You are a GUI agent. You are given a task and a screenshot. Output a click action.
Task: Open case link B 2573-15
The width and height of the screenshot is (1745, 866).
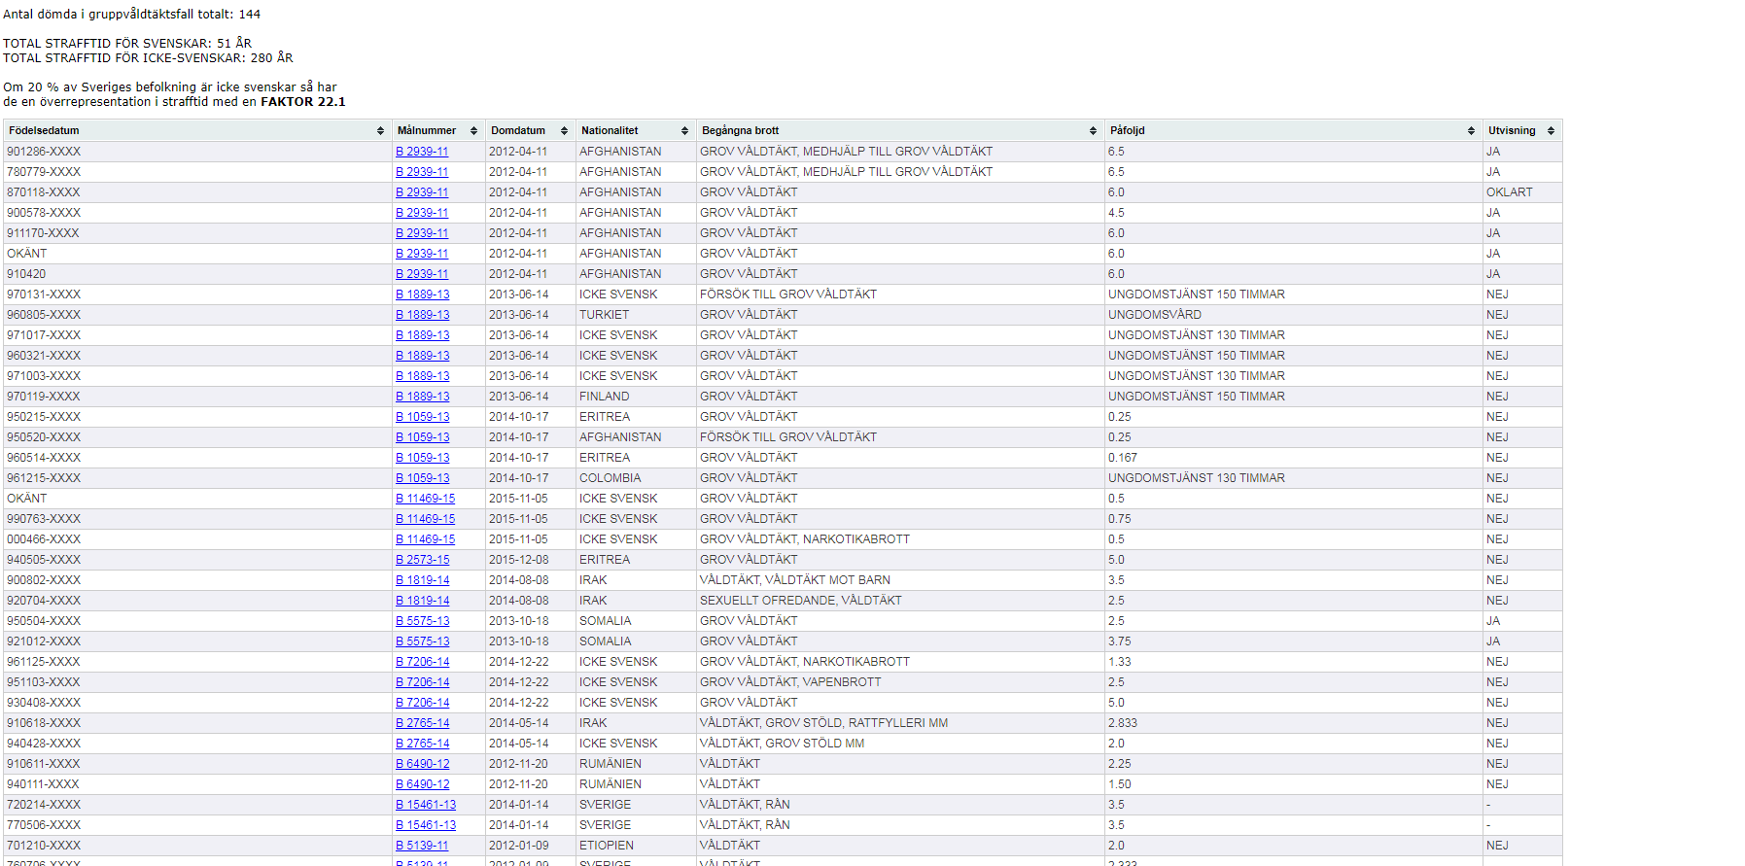click(422, 560)
